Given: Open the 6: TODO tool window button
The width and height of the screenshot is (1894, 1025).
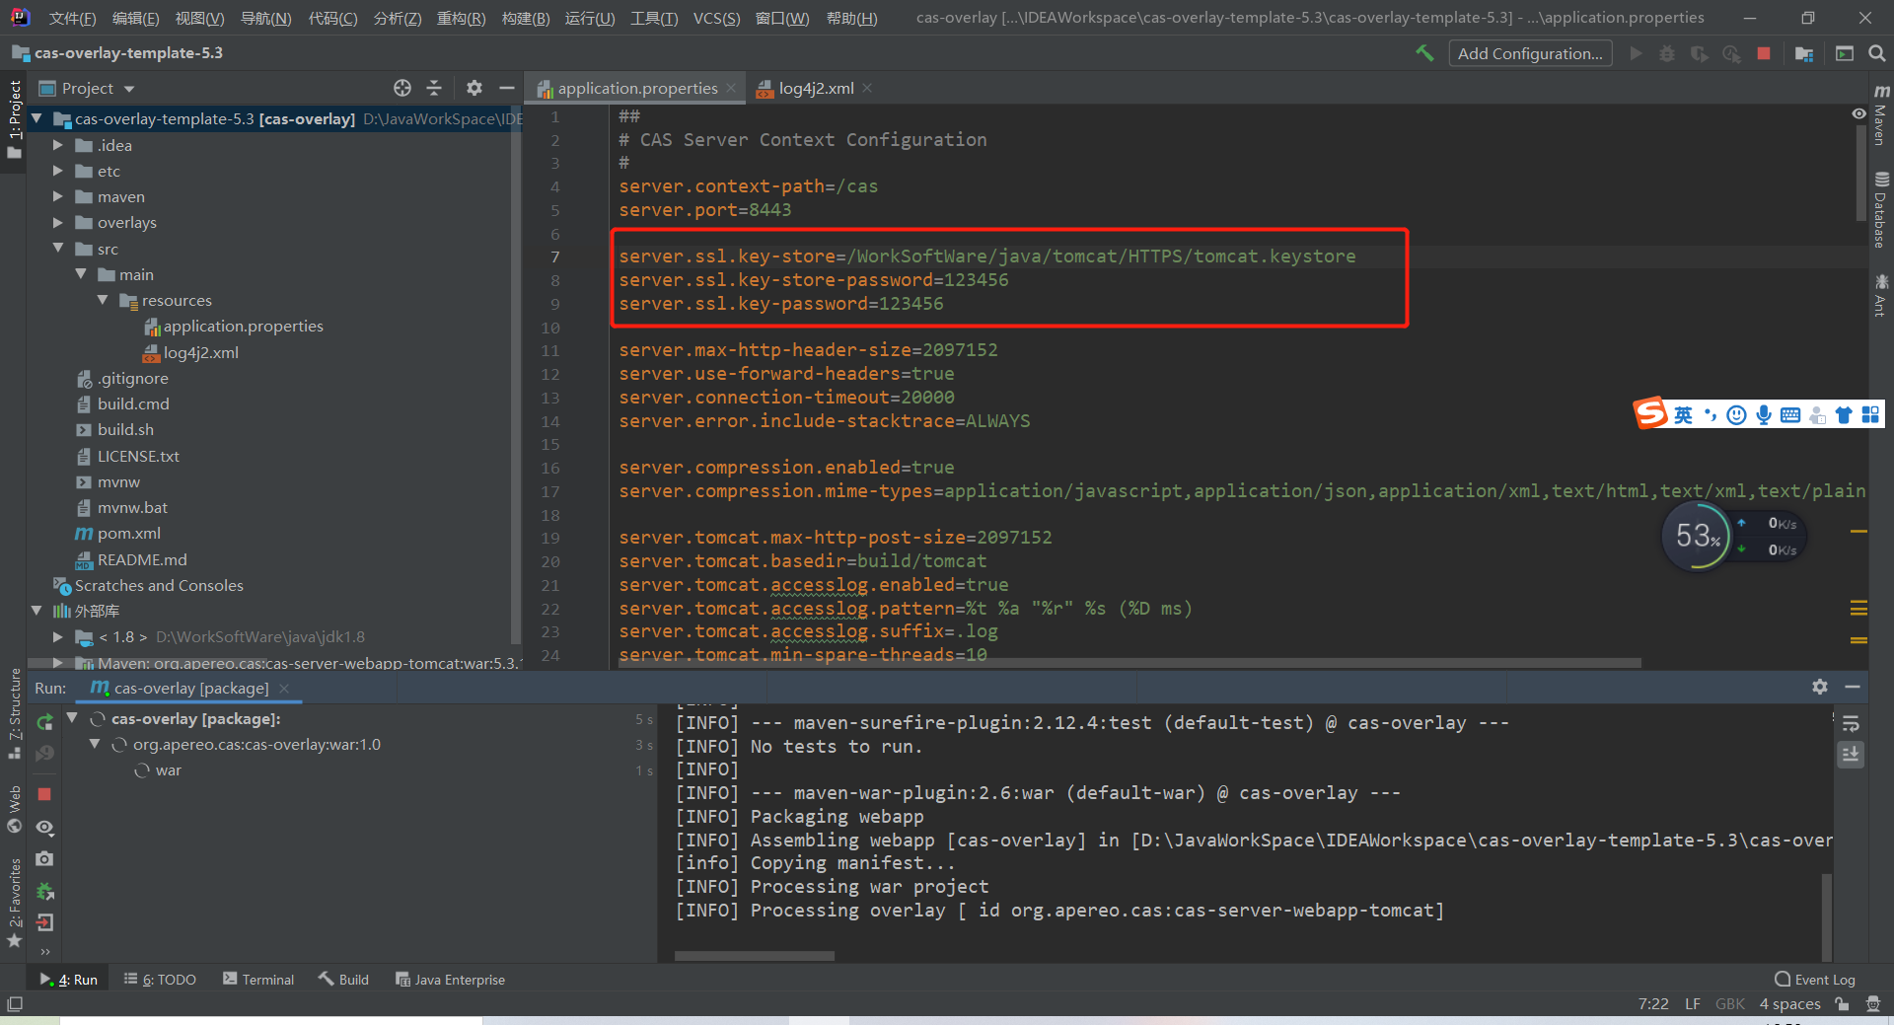Looking at the screenshot, I should click(x=160, y=980).
